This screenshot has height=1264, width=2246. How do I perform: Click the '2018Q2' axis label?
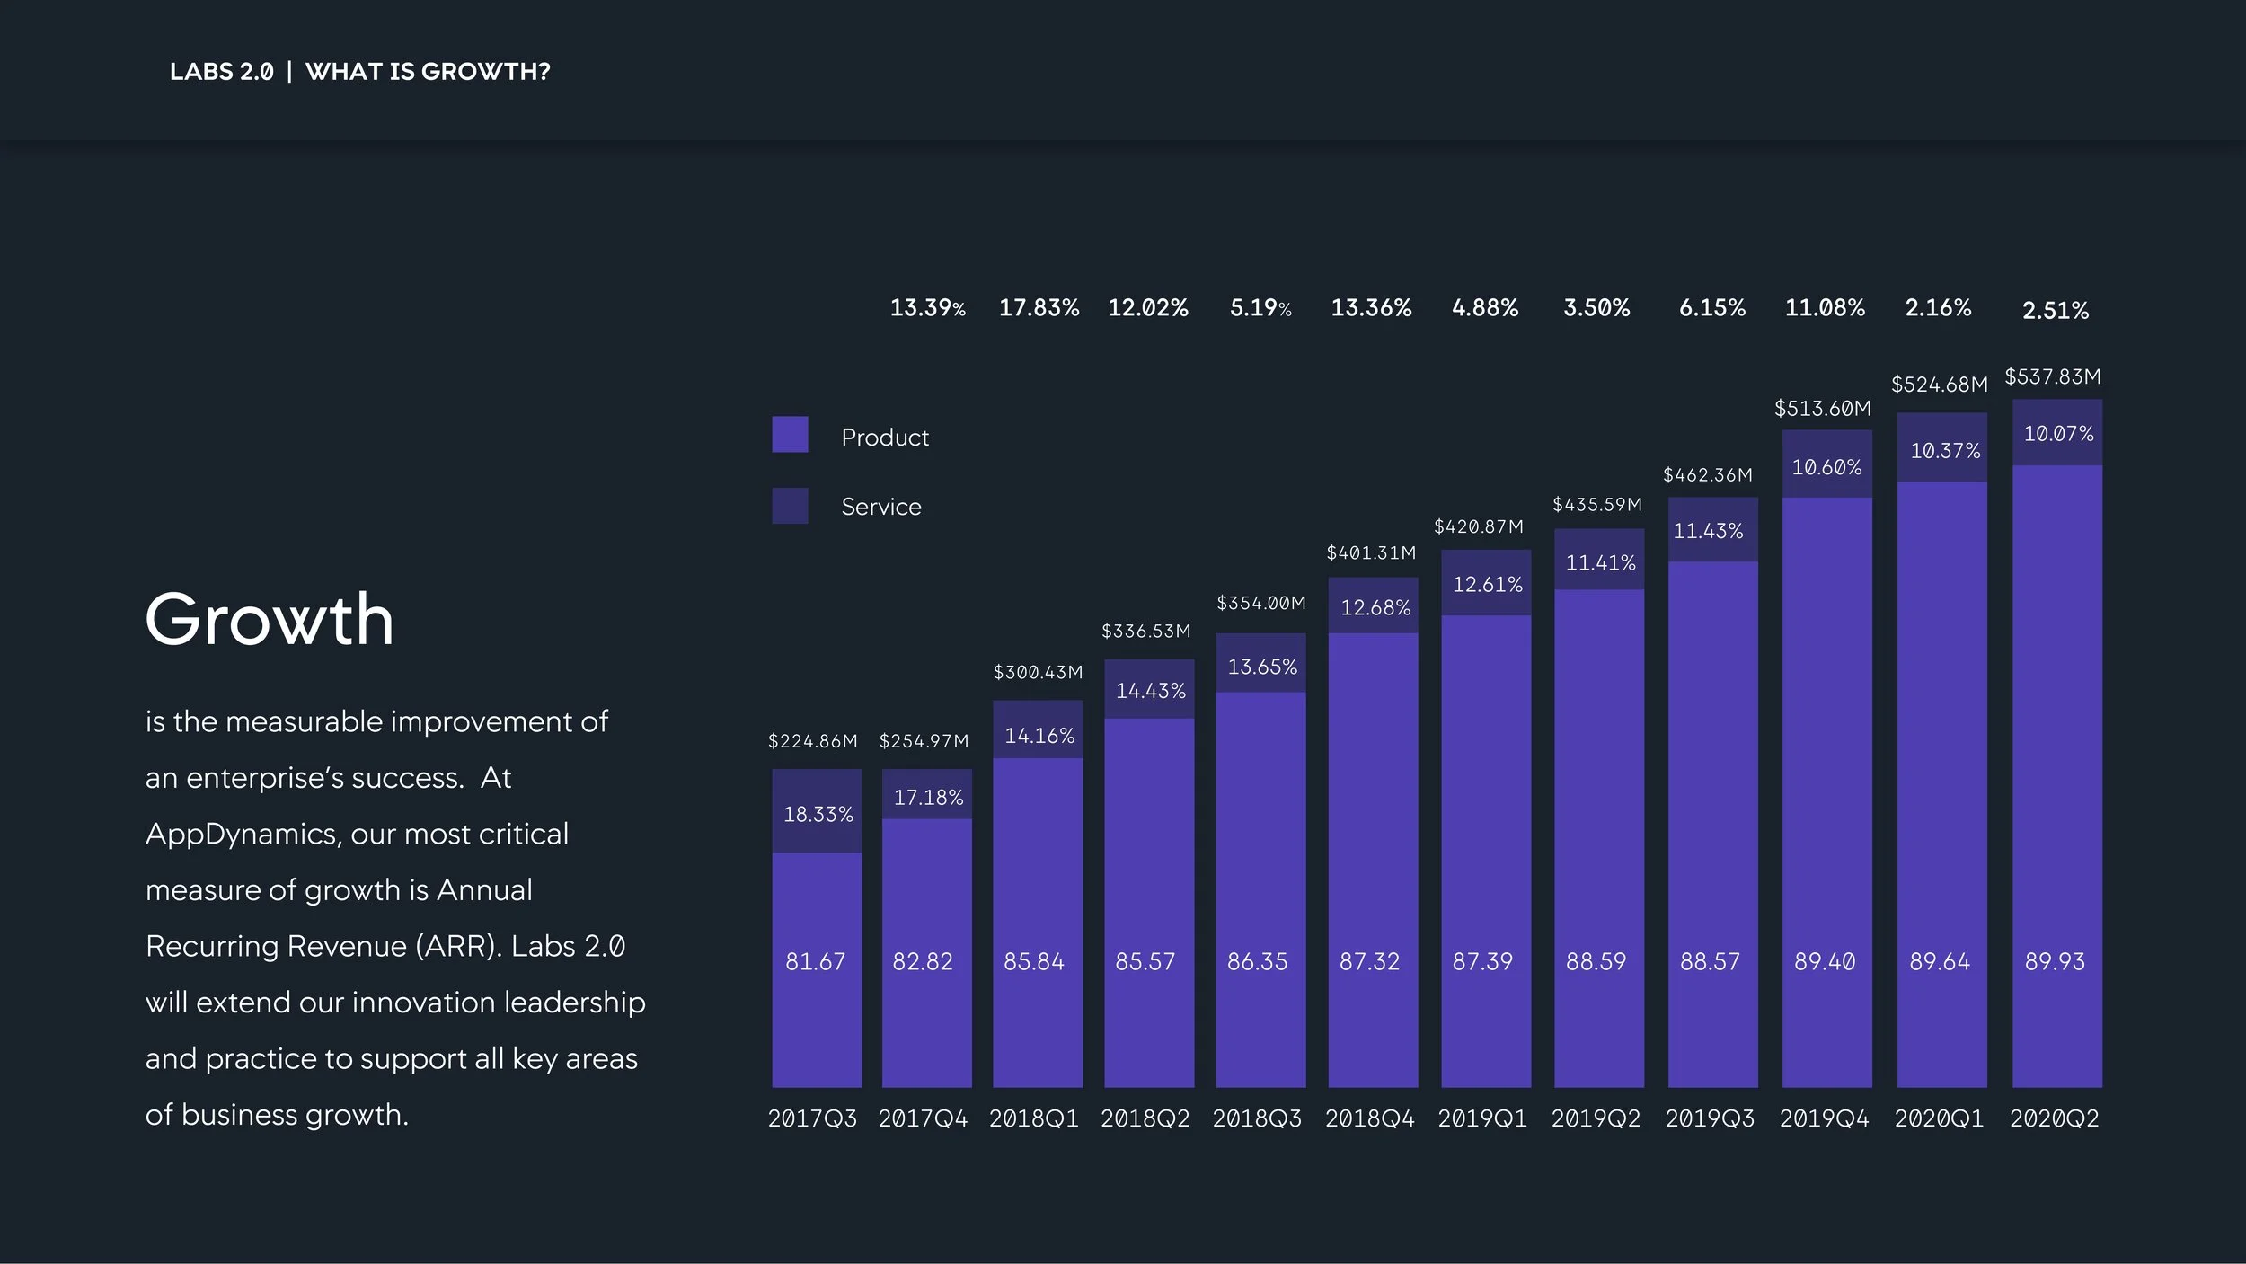coord(1145,1118)
